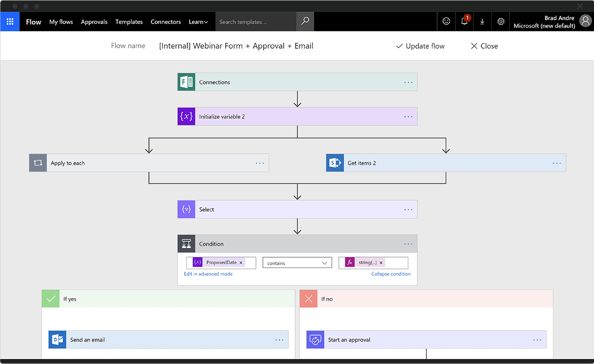Click the search magnifier icon
Image resolution: width=594 pixels, height=364 pixels.
305,22
